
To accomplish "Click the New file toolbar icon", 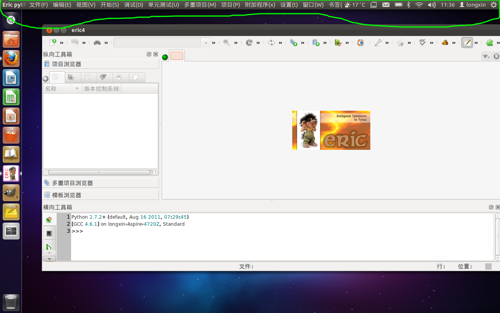I will pyautogui.click(x=52, y=42).
